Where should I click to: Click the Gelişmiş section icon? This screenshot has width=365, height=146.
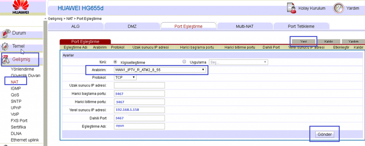(6, 59)
